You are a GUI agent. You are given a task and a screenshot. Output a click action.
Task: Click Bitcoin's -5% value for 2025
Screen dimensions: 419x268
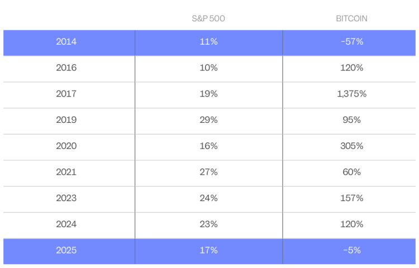pyautogui.click(x=351, y=250)
